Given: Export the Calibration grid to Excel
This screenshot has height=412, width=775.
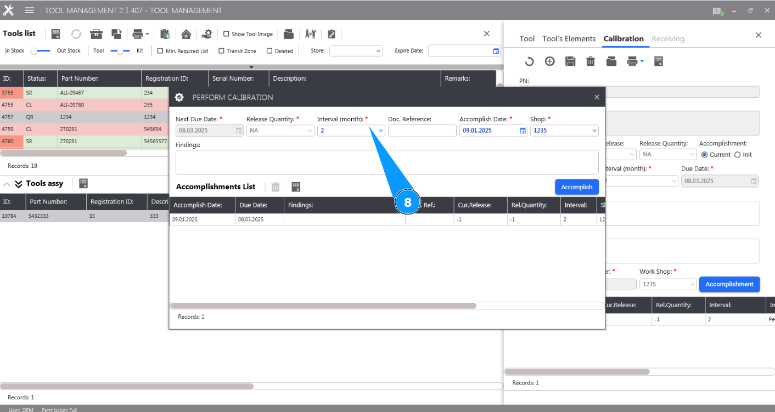Looking at the screenshot, I should click(x=659, y=61).
